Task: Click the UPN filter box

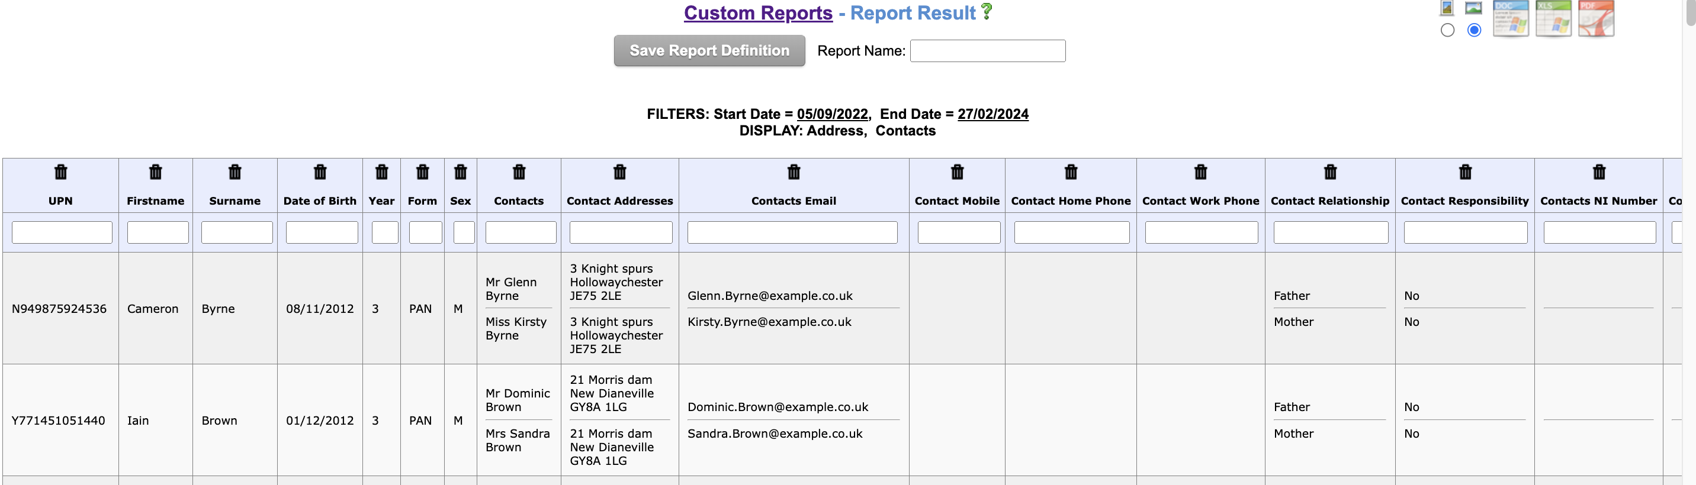Action: 62,232
